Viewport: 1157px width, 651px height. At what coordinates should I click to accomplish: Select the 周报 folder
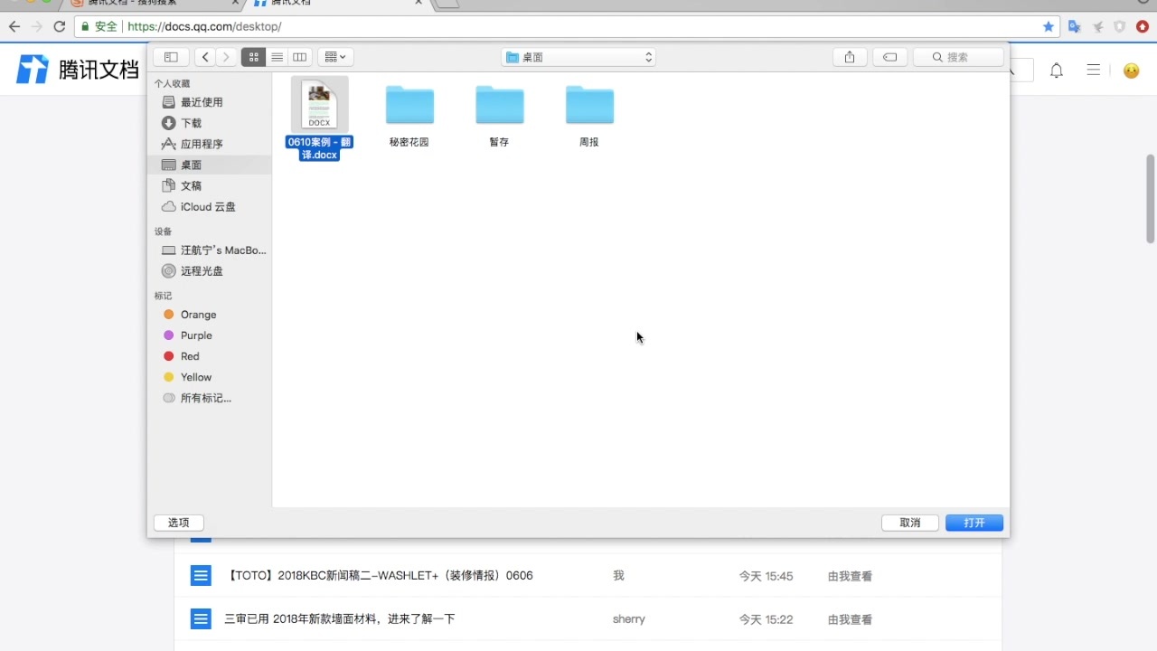pos(589,115)
